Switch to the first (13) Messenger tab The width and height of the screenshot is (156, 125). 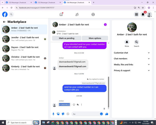pyautogui.click(x=19, y=2)
